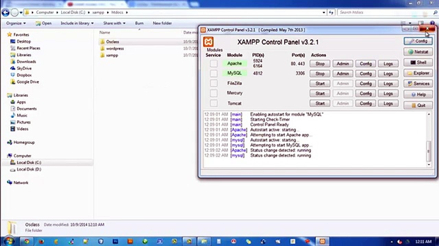
Task: Select the Music library
Action: (22, 115)
